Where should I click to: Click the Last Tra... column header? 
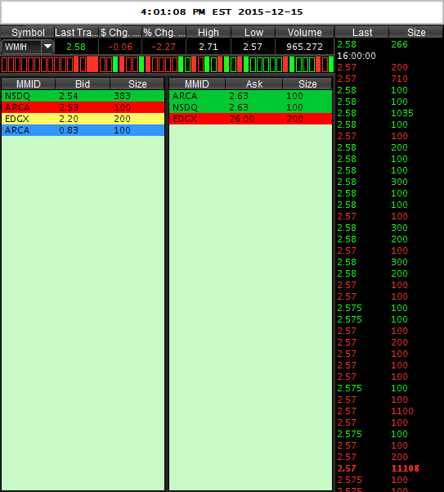[77, 32]
